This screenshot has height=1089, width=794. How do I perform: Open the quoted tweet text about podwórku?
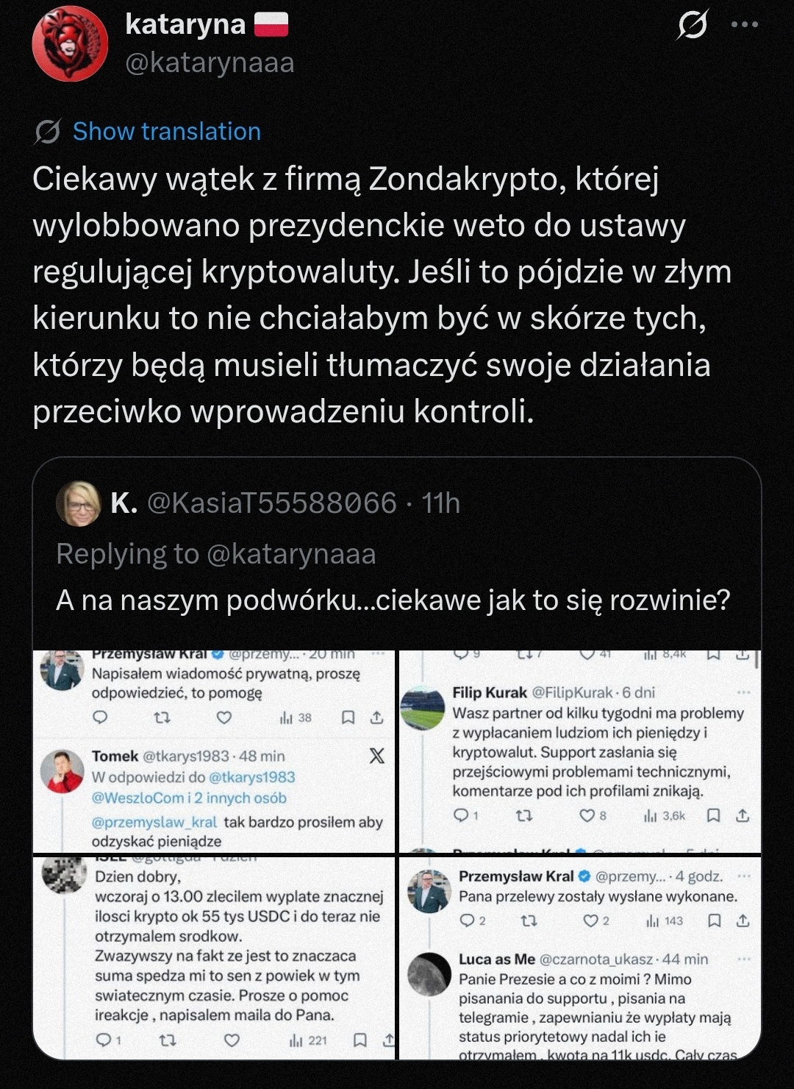(393, 600)
